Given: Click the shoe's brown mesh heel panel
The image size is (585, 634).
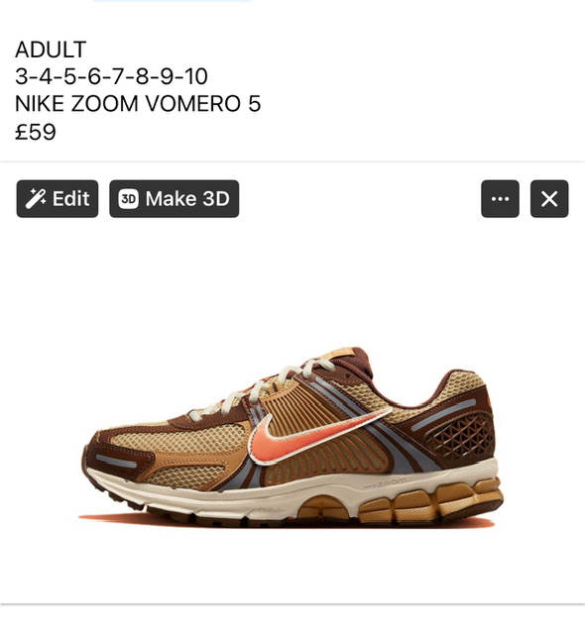Looking at the screenshot, I should pyautogui.click(x=461, y=439).
